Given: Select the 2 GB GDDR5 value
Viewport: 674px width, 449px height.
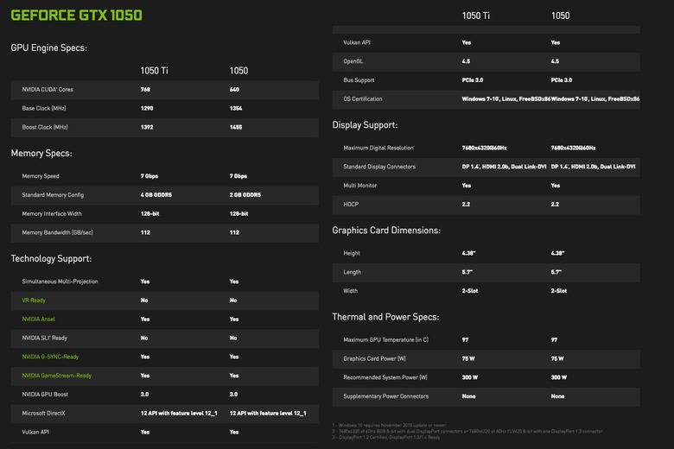Looking at the screenshot, I should [245, 195].
